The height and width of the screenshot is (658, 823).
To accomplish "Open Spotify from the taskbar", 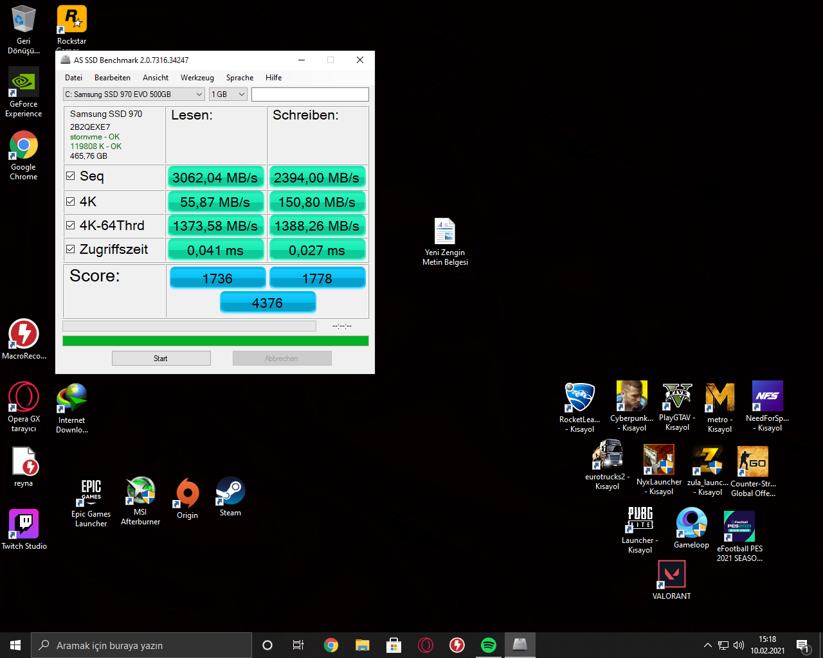I will pyautogui.click(x=489, y=645).
